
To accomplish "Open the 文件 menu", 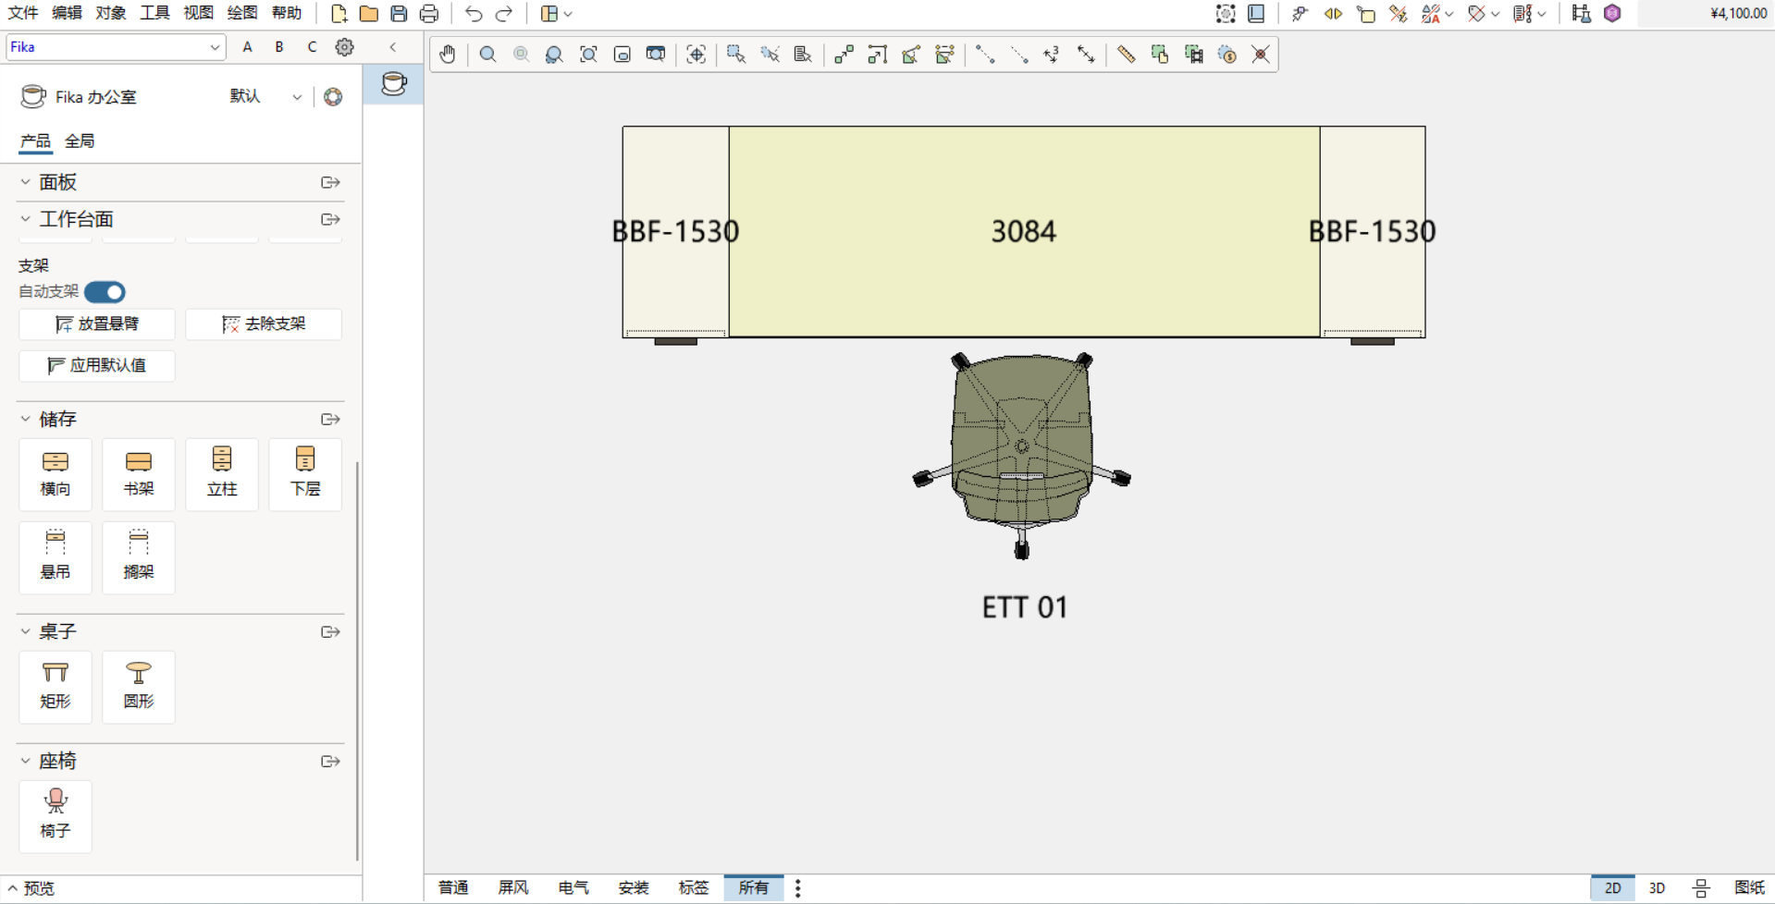I will 23,13.
